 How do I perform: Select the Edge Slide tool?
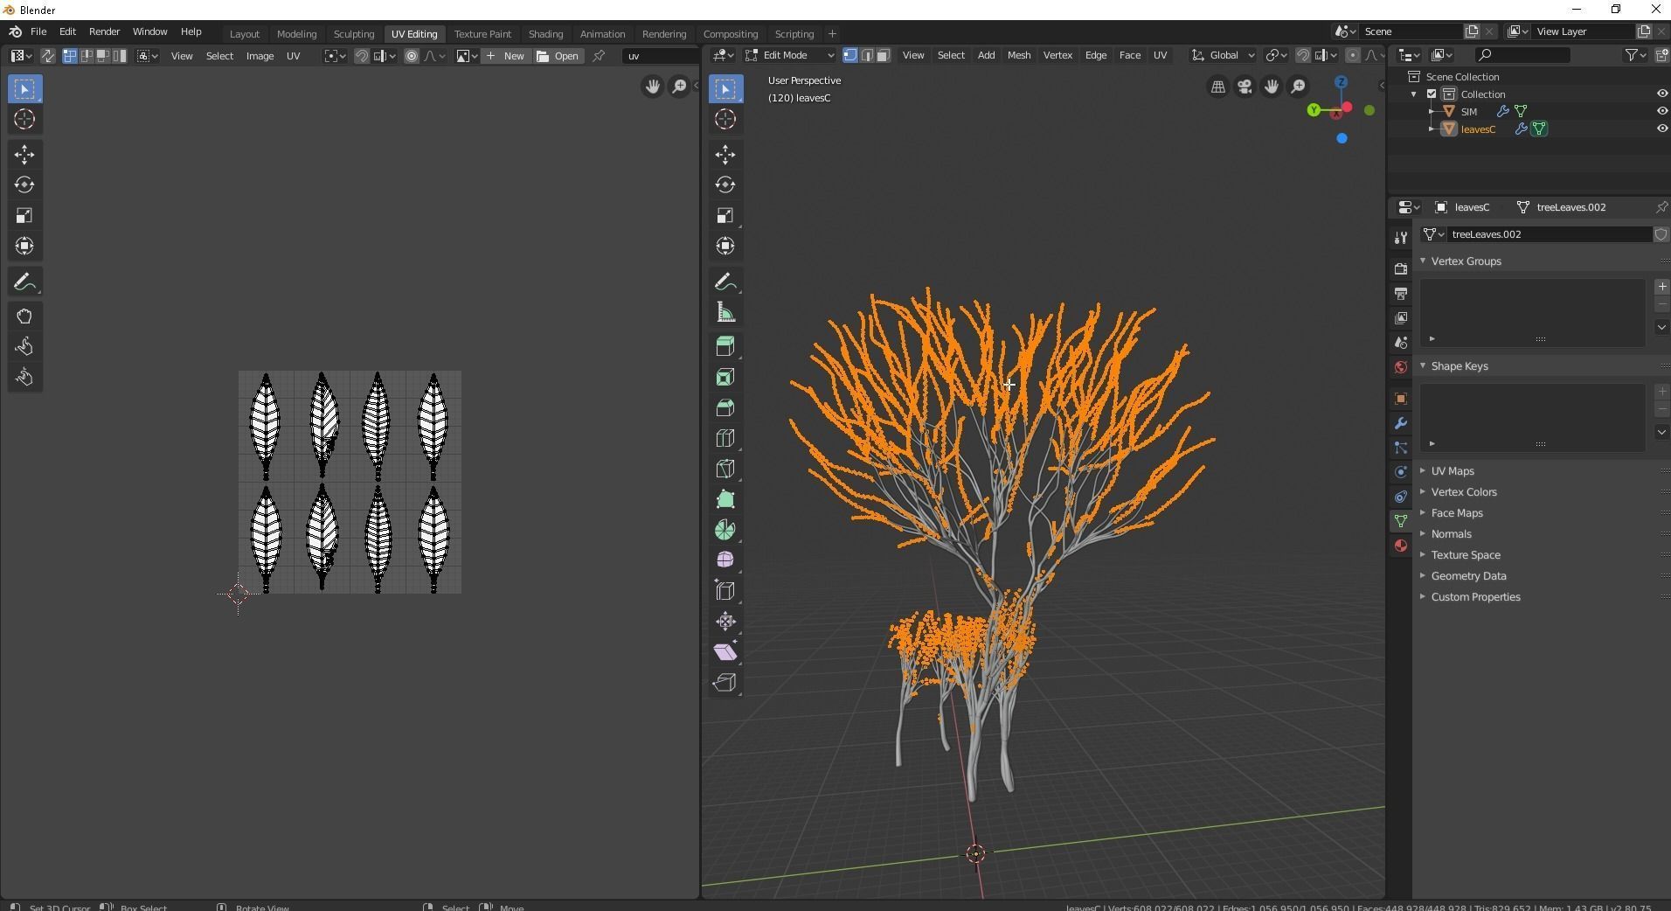[x=725, y=591]
